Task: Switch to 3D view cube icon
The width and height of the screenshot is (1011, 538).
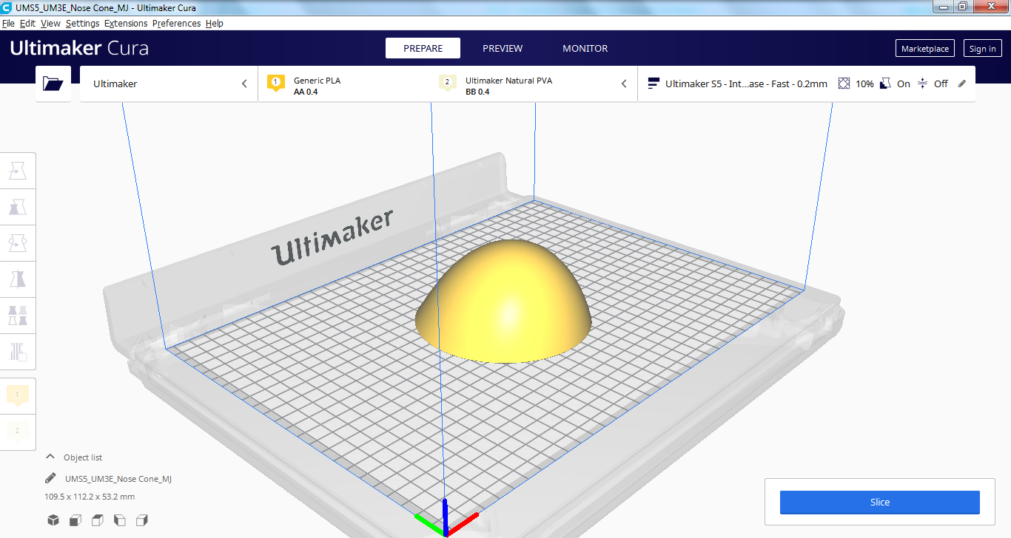Action: (x=53, y=520)
